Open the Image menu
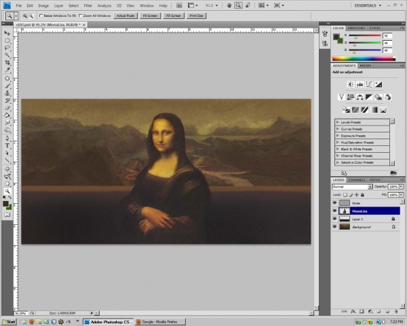The height and width of the screenshot is (326, 407). point(43,5)
